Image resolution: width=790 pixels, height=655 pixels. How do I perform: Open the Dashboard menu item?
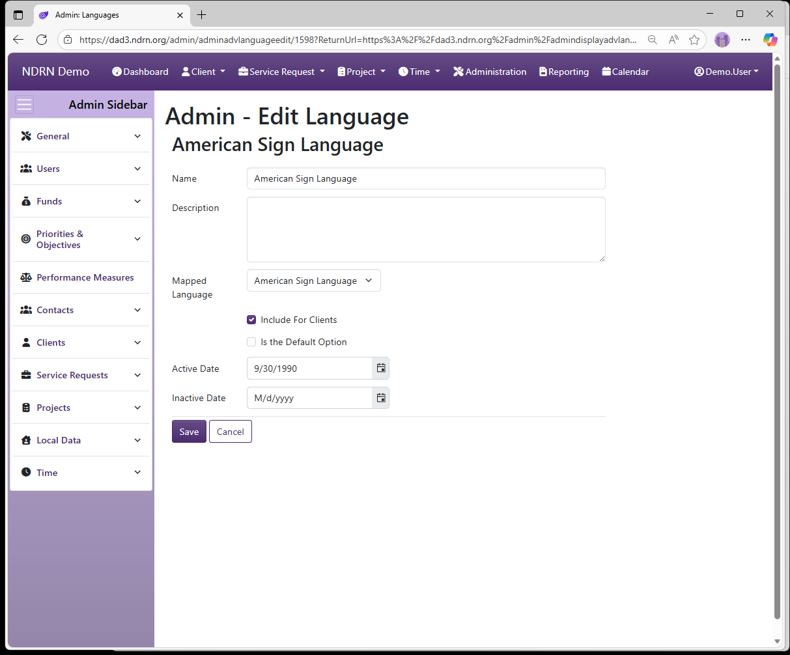(140, 72)
